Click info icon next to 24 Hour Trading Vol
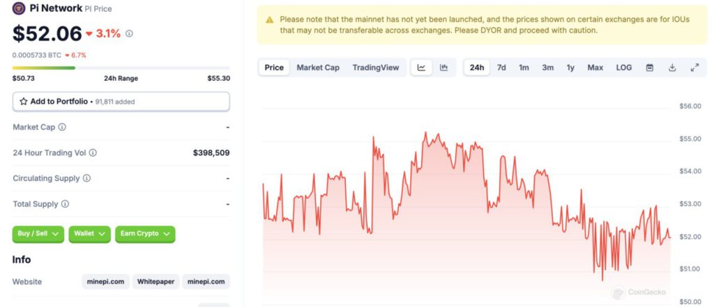 tap(93, 152)
